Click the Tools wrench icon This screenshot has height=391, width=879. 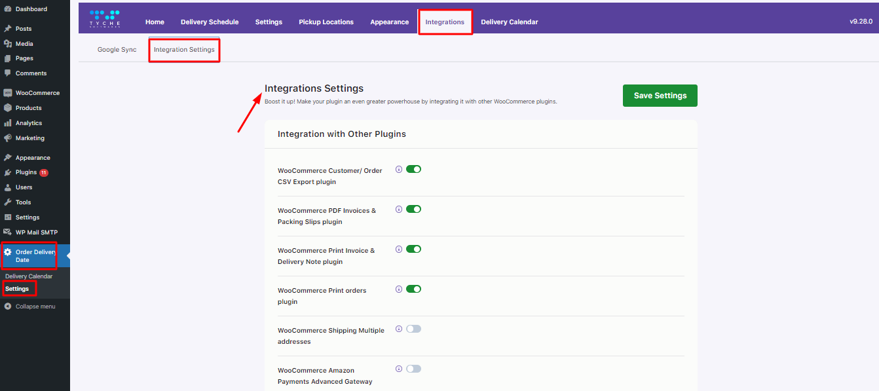click(8, 202)
